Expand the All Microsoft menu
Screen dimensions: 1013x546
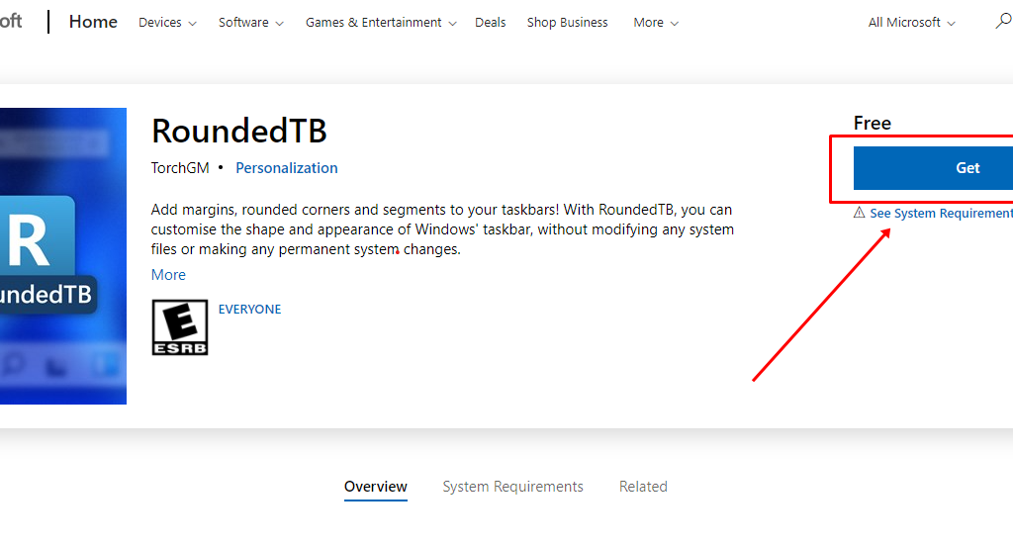[x=911, y=22]
